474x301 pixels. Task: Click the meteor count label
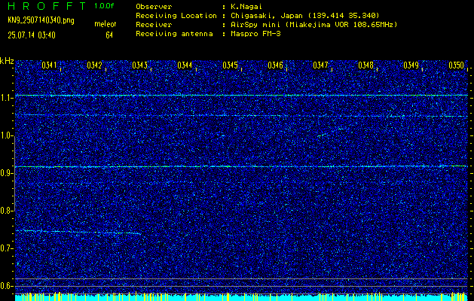tap(106, 24)
